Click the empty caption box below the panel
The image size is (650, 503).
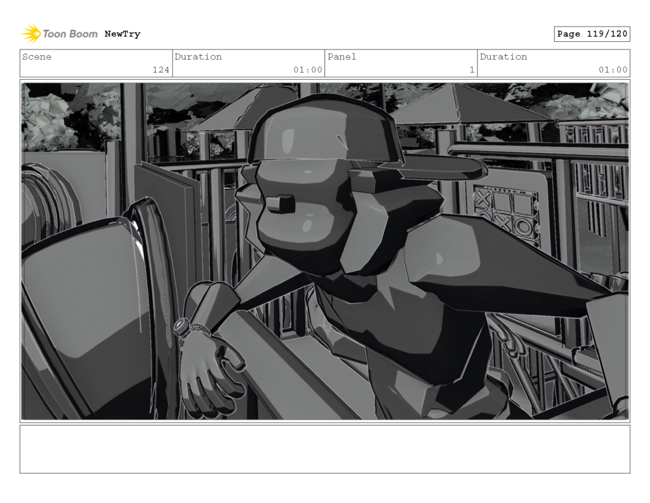click(x=325, y=450)
